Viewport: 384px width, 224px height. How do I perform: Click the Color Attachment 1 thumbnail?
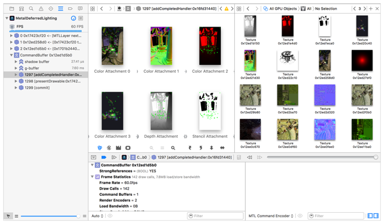tap(161, 46)
